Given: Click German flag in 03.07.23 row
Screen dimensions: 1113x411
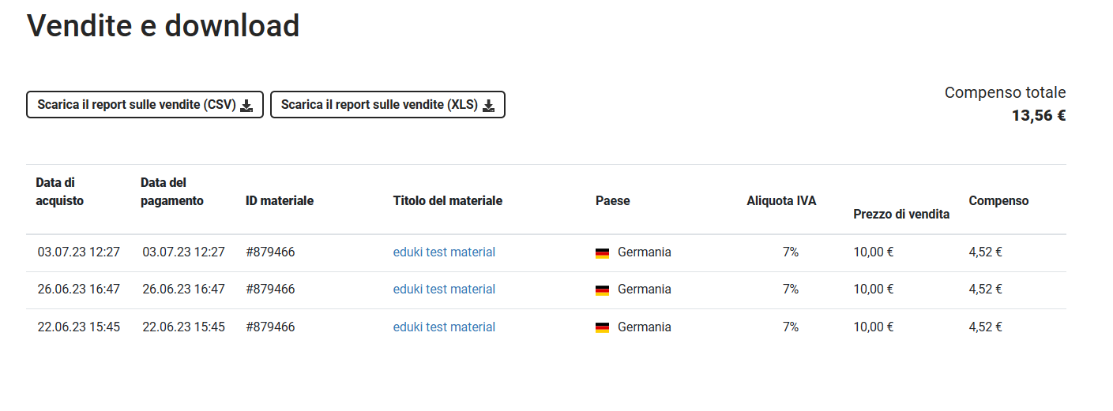Looking at the screenshot, I should (603, 253).
